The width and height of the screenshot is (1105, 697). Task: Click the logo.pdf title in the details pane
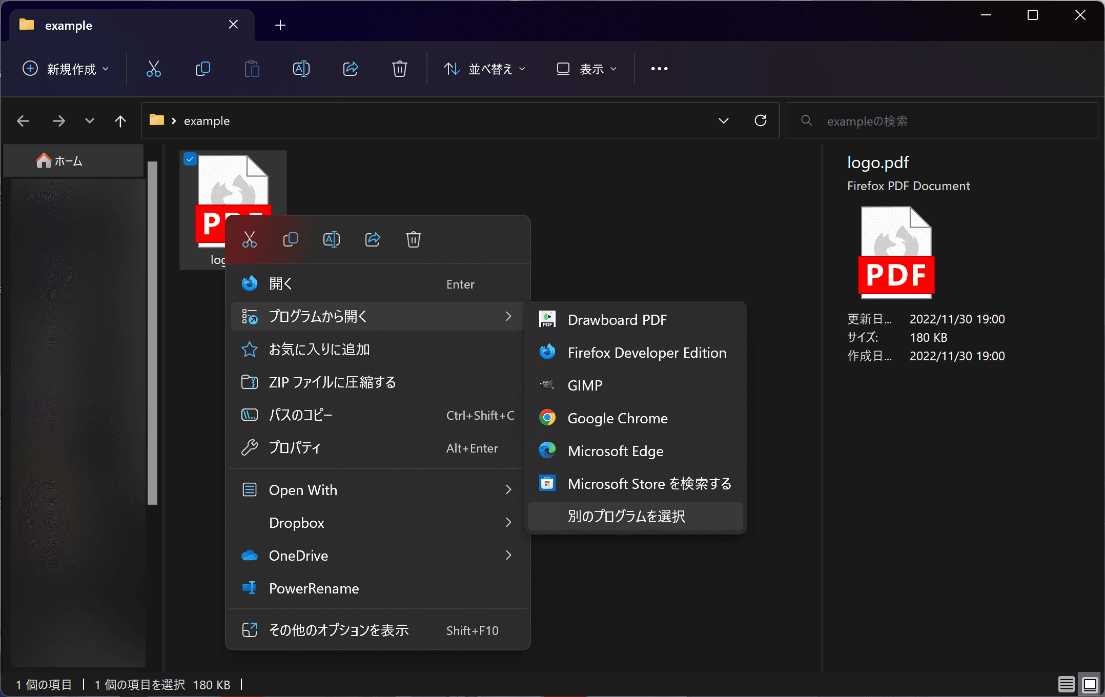[877, 162]
